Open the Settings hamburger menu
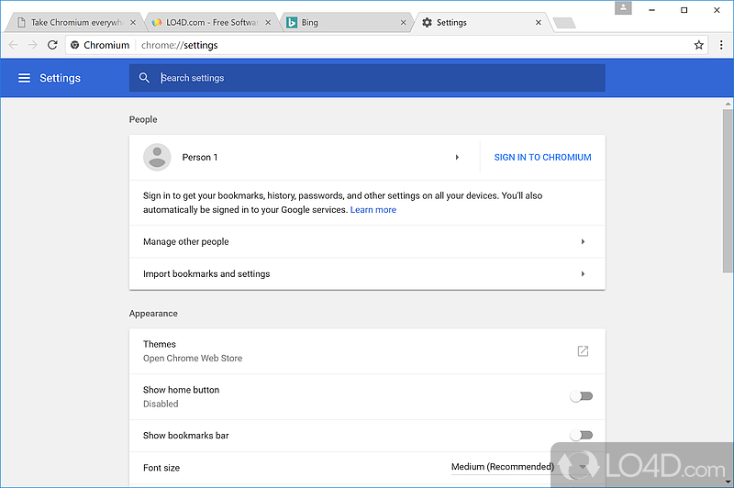This screenshot has height=488, width=734. point(24,78)
